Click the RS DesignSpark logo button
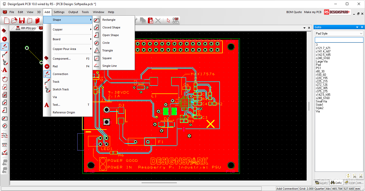Viewport: 365px width, 191px height. (x=337, y=12)
